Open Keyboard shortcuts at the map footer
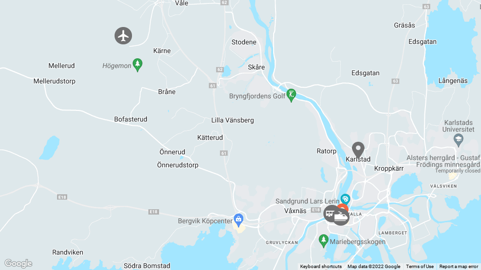The image size is (481, 270). click(x=321, y=267)
